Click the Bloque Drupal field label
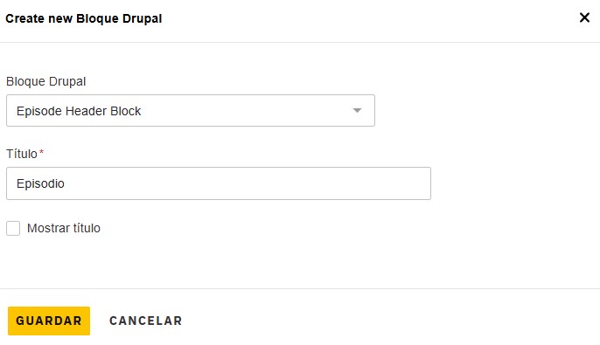The width and height of the screenshot is (600, 345). [45, 81]
